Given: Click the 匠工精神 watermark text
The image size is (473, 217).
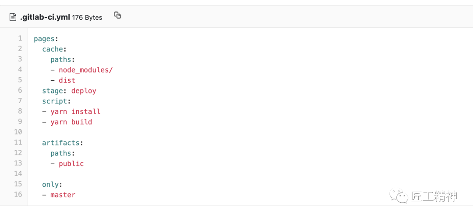Looking at the screenshot, I should click(x=434, y=196).
